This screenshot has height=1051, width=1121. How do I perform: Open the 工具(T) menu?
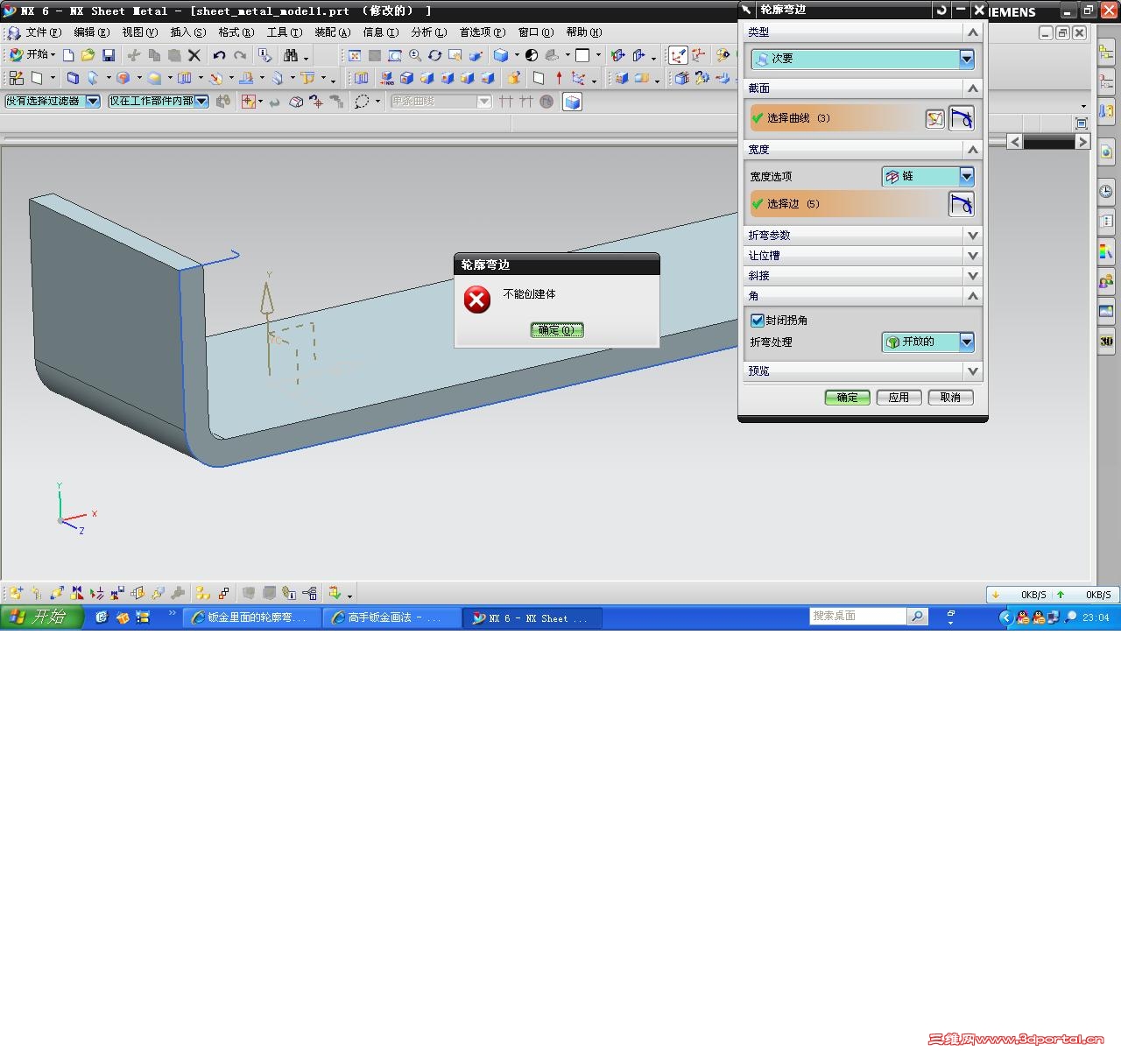(x=285, y=32)
